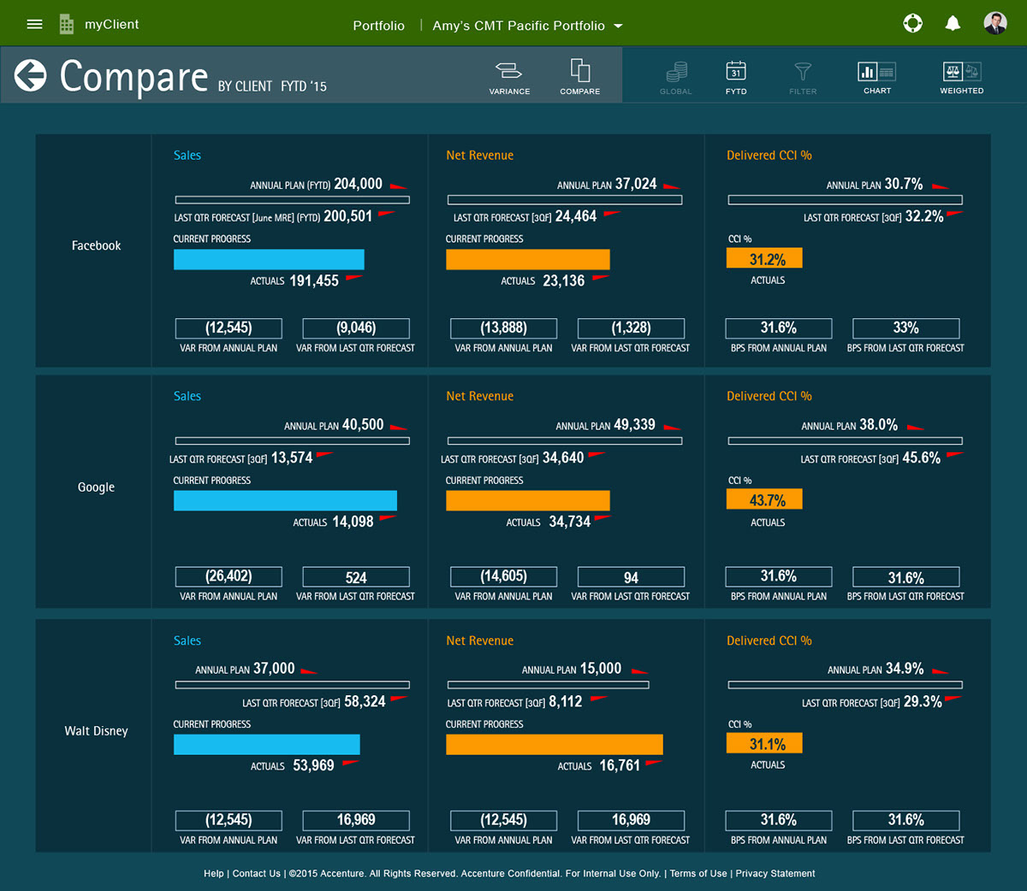This screenshot has height=891, width=1027.
Task: Click the FYTD calendar icon
Action: [736, 77]
